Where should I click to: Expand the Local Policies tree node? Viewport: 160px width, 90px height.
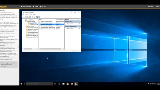[25, 26]
